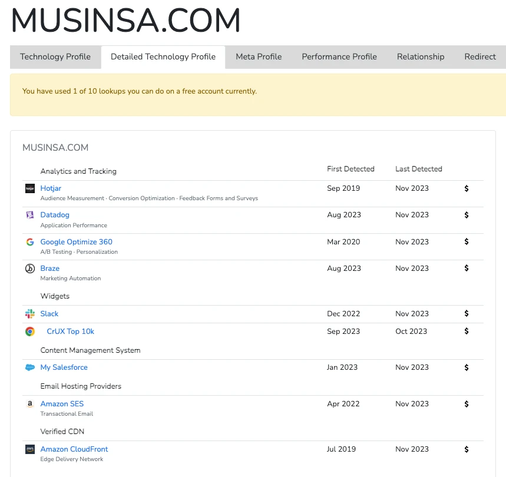Click the Amazon CloudFront AWS icon
This screenshot has width=506, height=477.
click(x=30, y=449)
